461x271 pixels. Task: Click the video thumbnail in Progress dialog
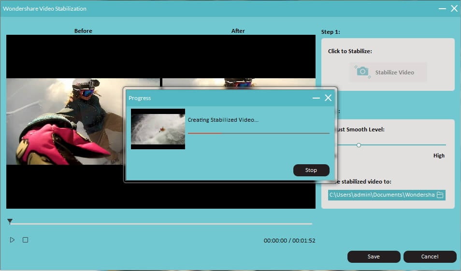tap(158, 129)
